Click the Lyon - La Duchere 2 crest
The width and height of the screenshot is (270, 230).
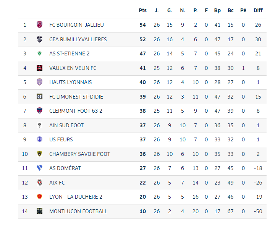pos(39,197)
